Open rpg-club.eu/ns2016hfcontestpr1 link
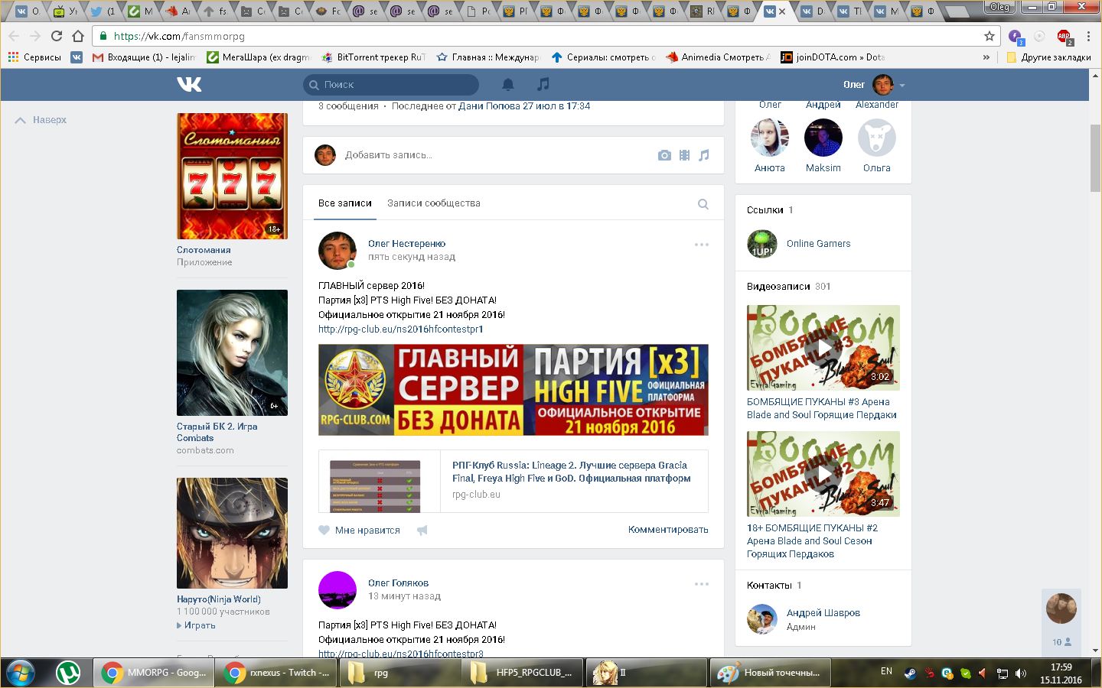 tap(401, 329)
